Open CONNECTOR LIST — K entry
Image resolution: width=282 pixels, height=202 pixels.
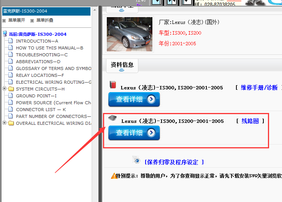(x=41, y=110)
